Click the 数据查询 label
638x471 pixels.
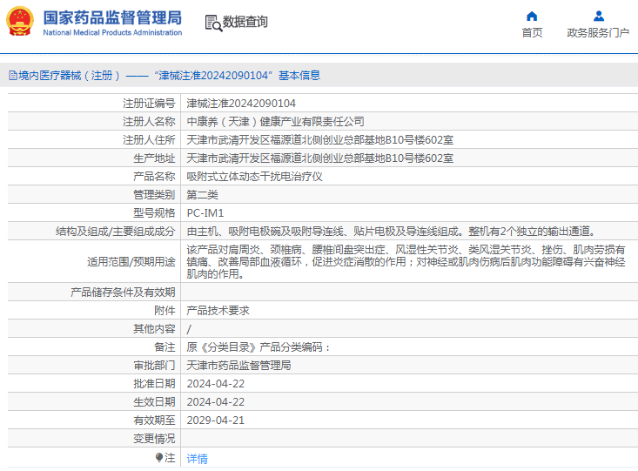pyautogui.click(x=245, y=22)
